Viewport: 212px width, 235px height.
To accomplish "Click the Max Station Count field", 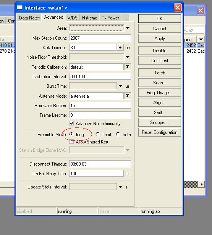I will tap(100, 38).
